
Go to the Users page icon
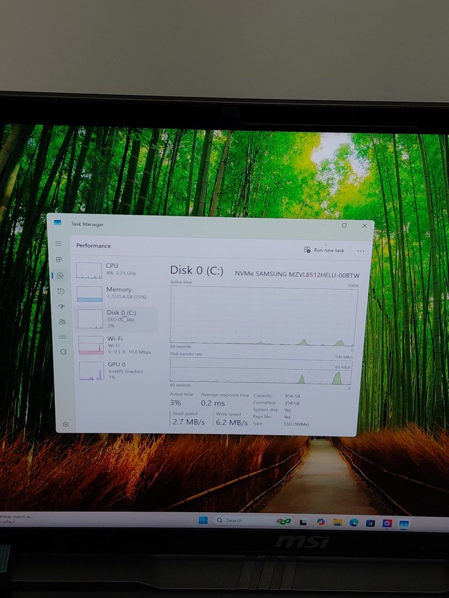[62, 321]
